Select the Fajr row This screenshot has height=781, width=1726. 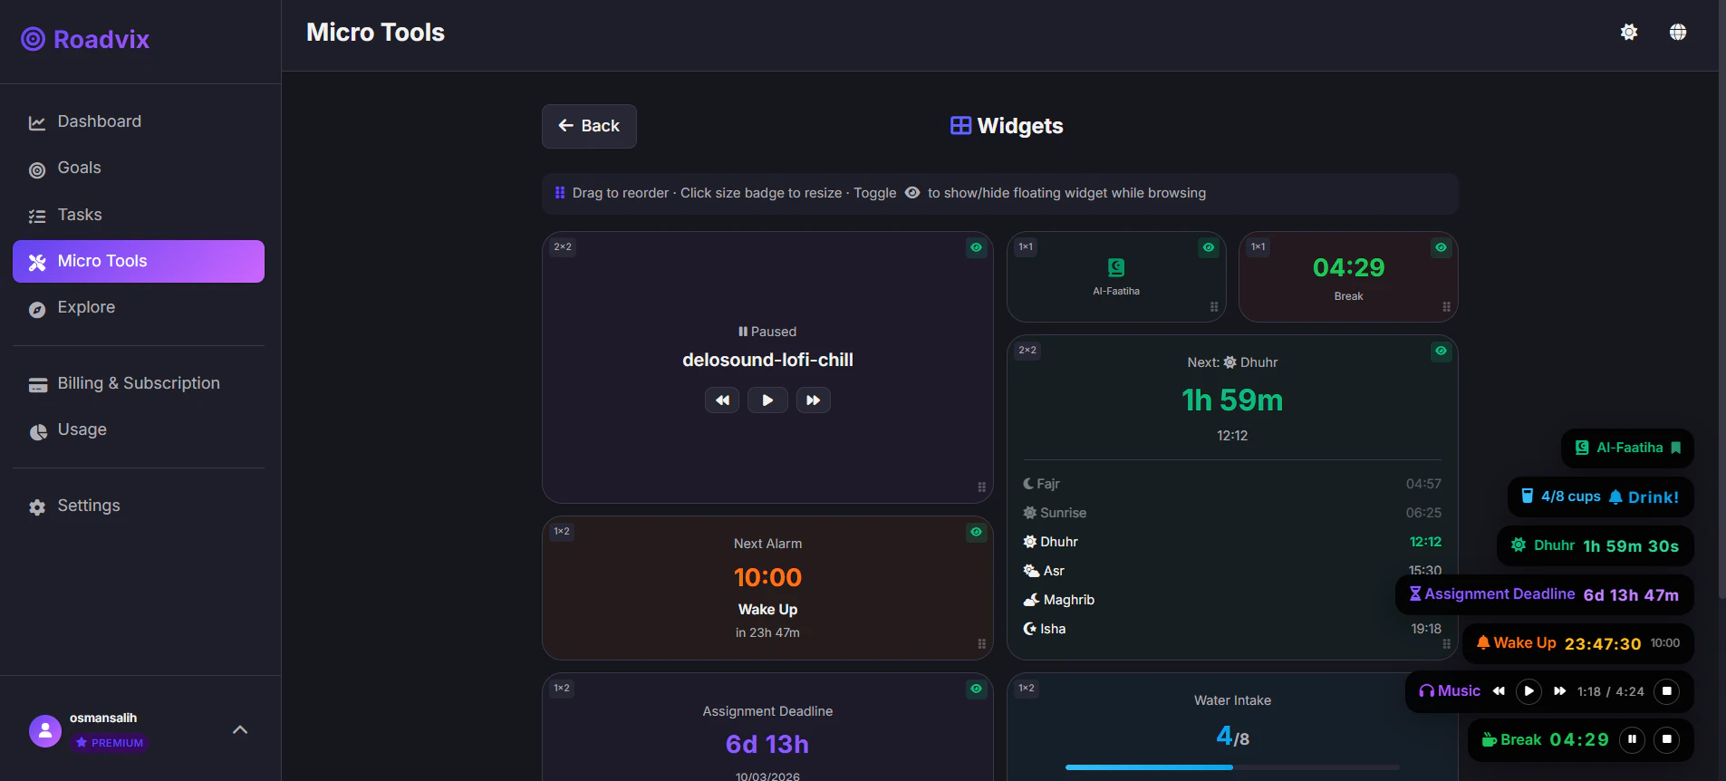(1232, 484)
